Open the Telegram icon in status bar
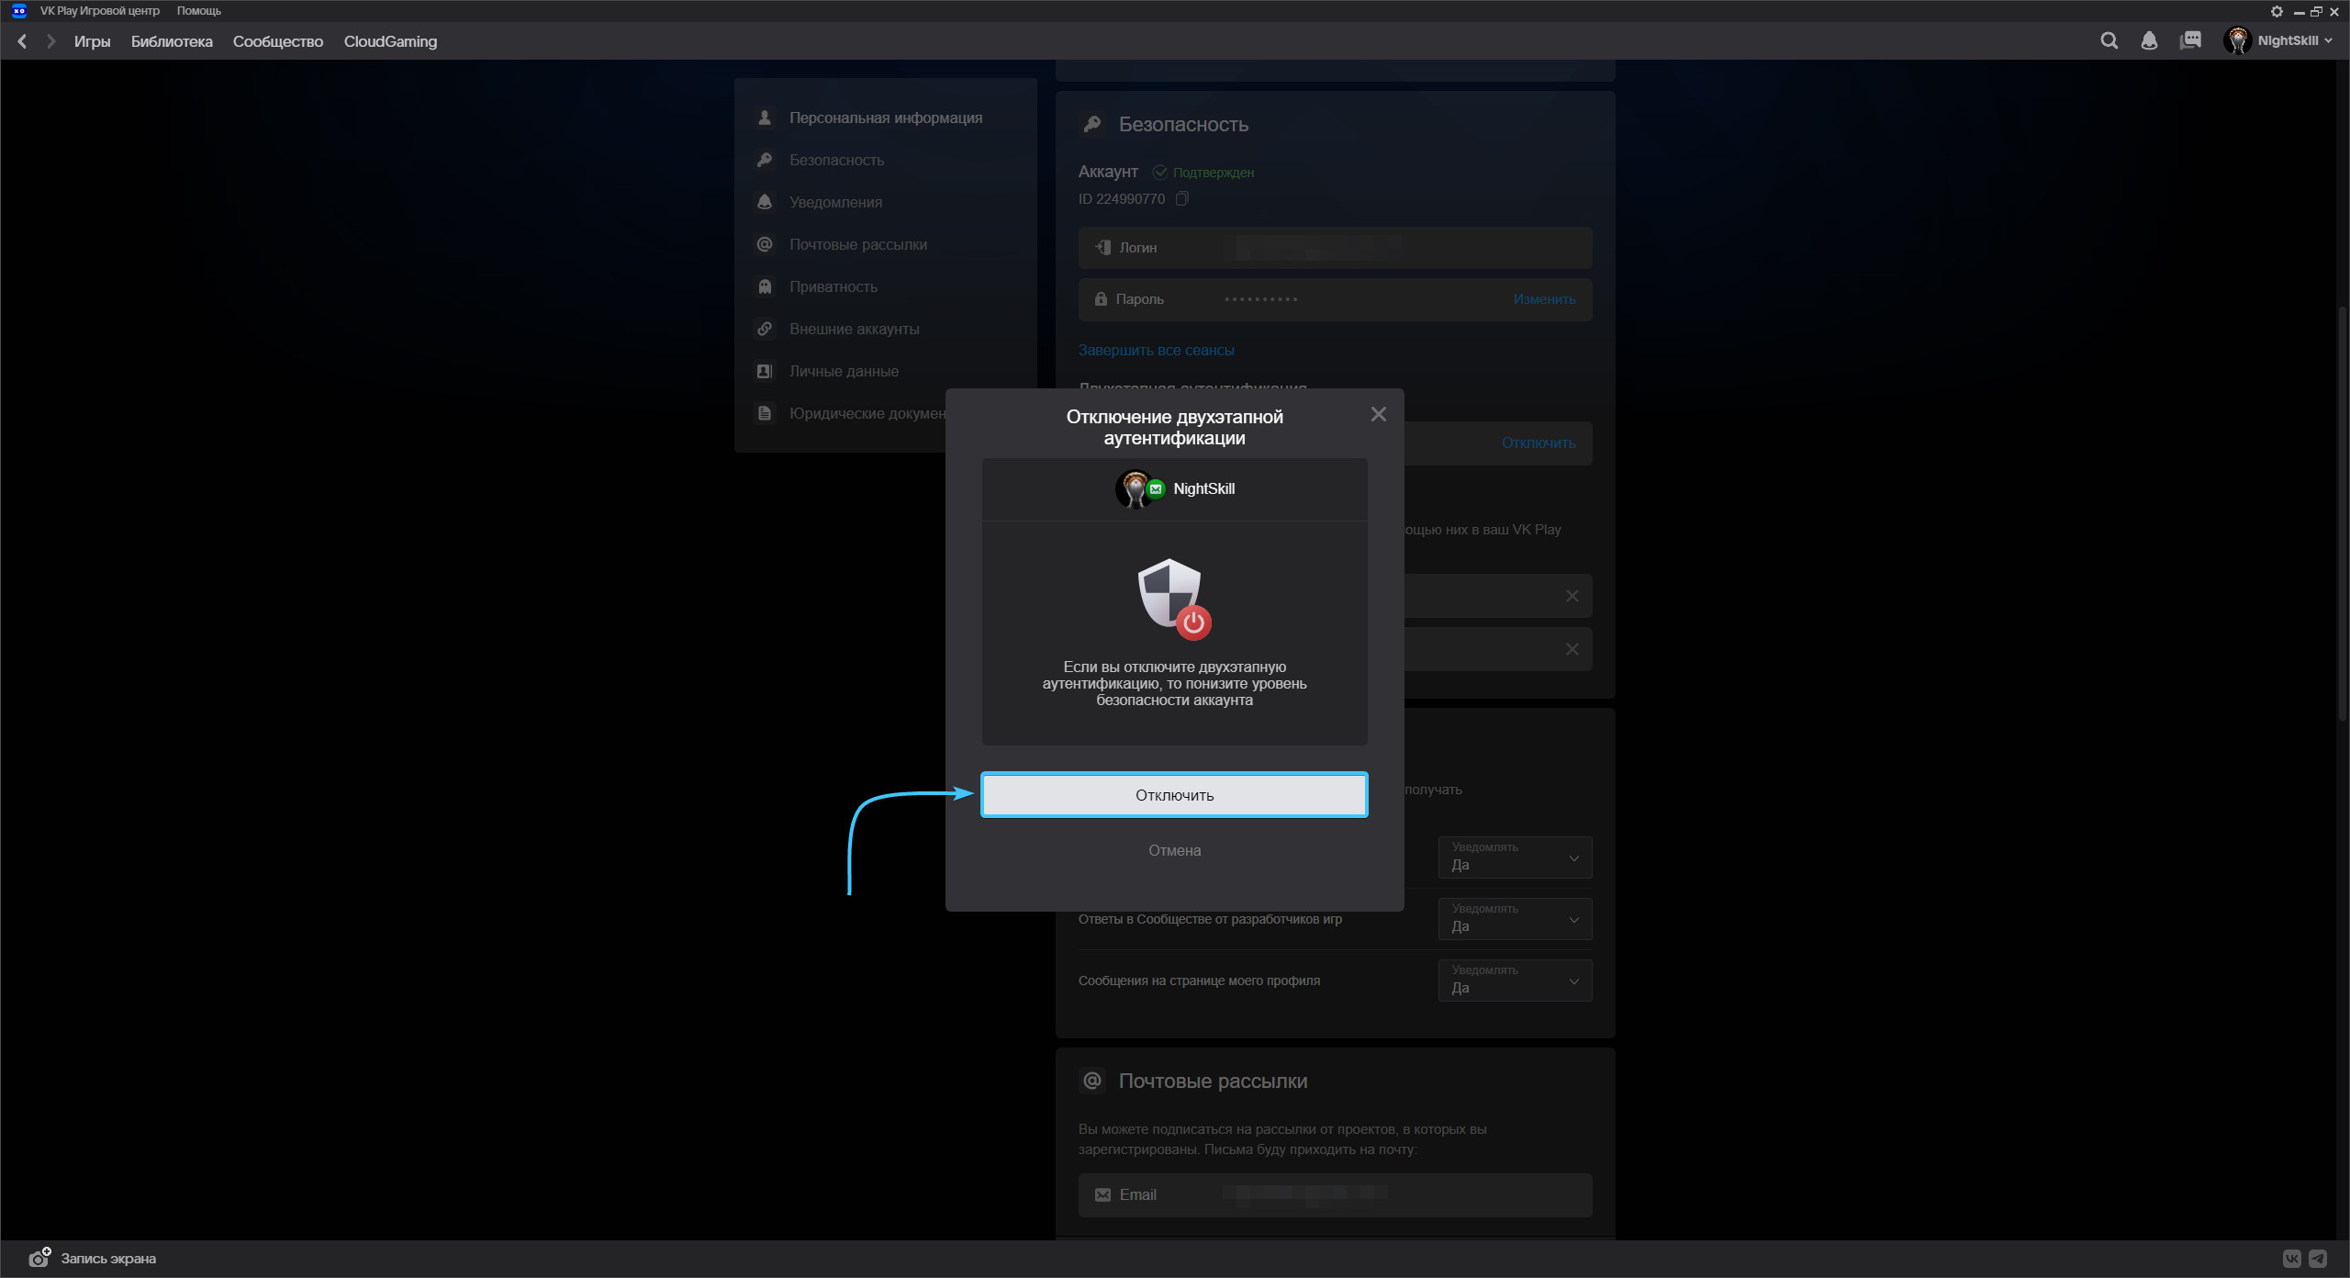 tap(2318, 1259)
